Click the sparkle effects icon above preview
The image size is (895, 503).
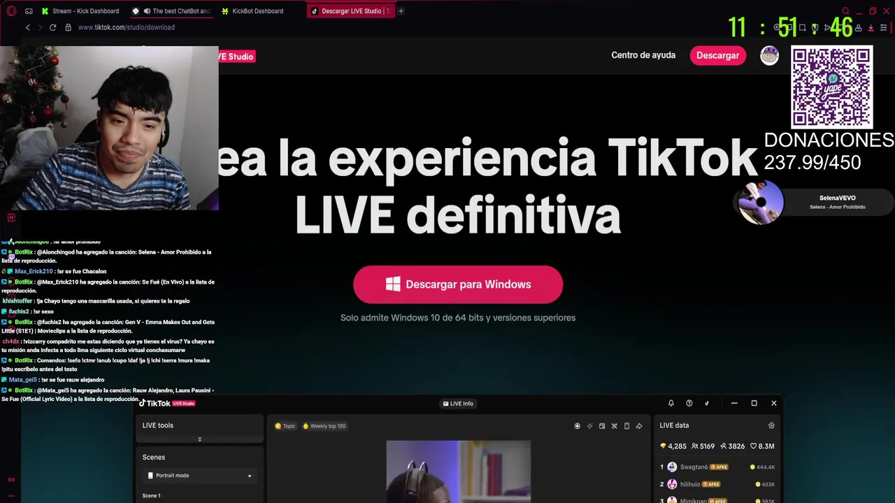click(x=589, y=426)
